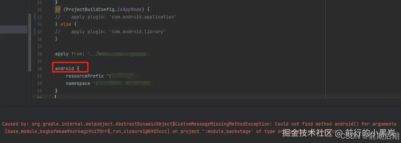Click the 'apply' word on line 18
The height and width of the screenshot is (143, 401).
tap(61, 54)
